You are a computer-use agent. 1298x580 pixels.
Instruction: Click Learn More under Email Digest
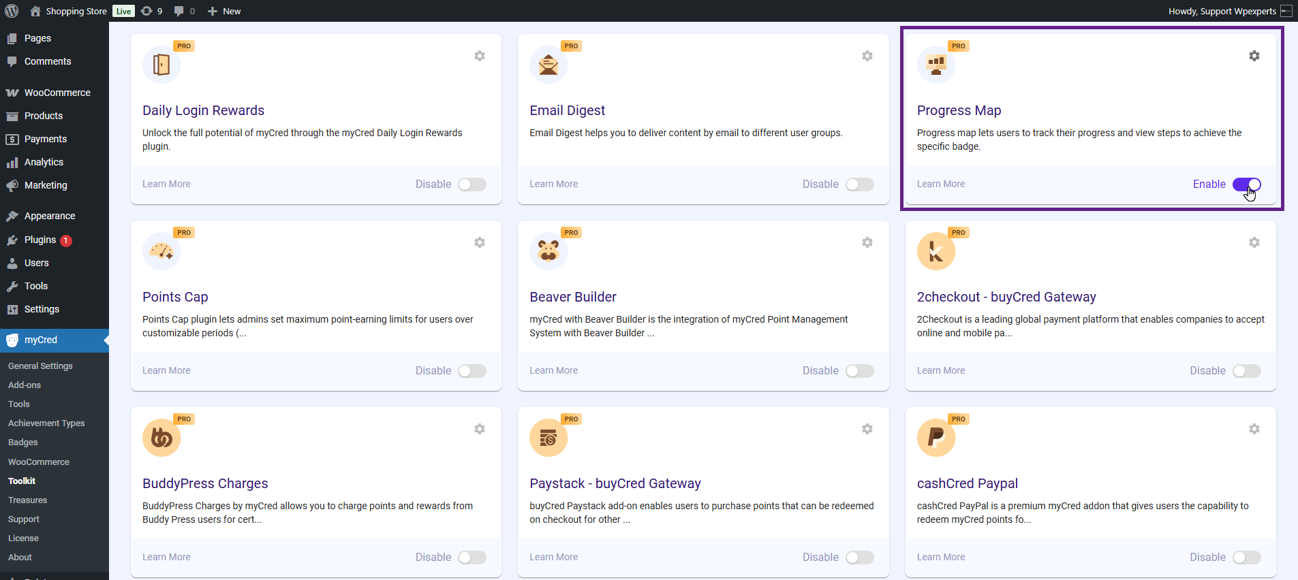tap(553, 184)
